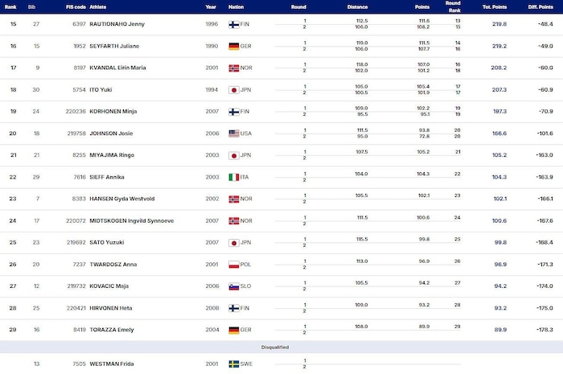This screenshot has height=374, width=563.
Task: Select athlete TORAZZA Emely
Action: (112, 330)
